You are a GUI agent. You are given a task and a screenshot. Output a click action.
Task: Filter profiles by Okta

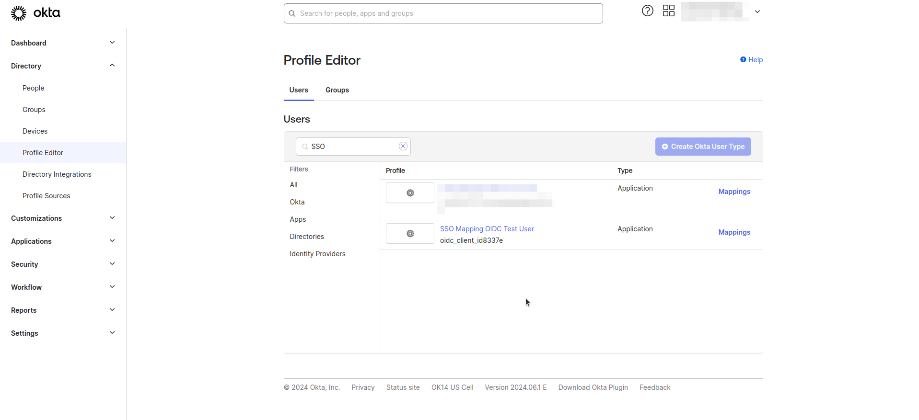(297, 202)
